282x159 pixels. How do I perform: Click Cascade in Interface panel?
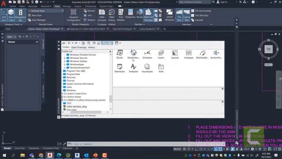(x=197, y=20)
